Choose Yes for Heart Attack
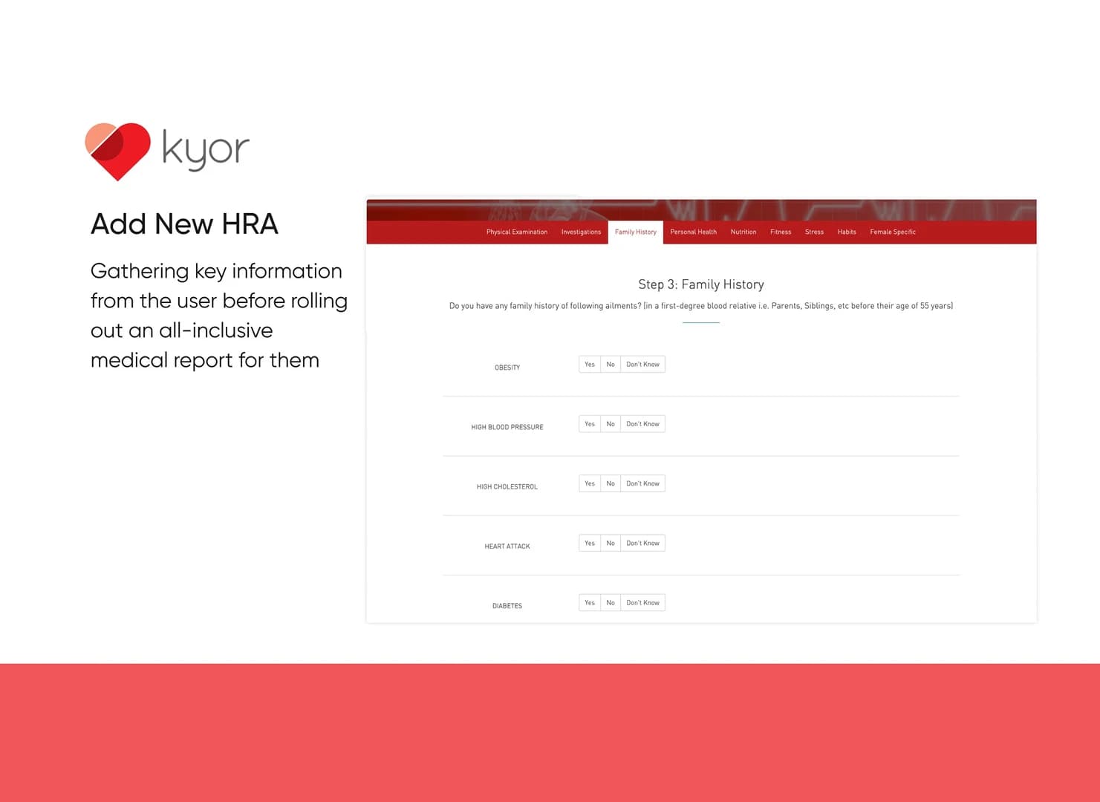The image size is (1100, 802). (x=590, y=543)
